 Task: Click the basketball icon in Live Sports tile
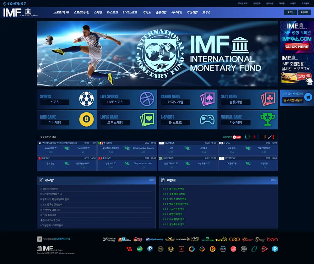click(x=147, y=99)
